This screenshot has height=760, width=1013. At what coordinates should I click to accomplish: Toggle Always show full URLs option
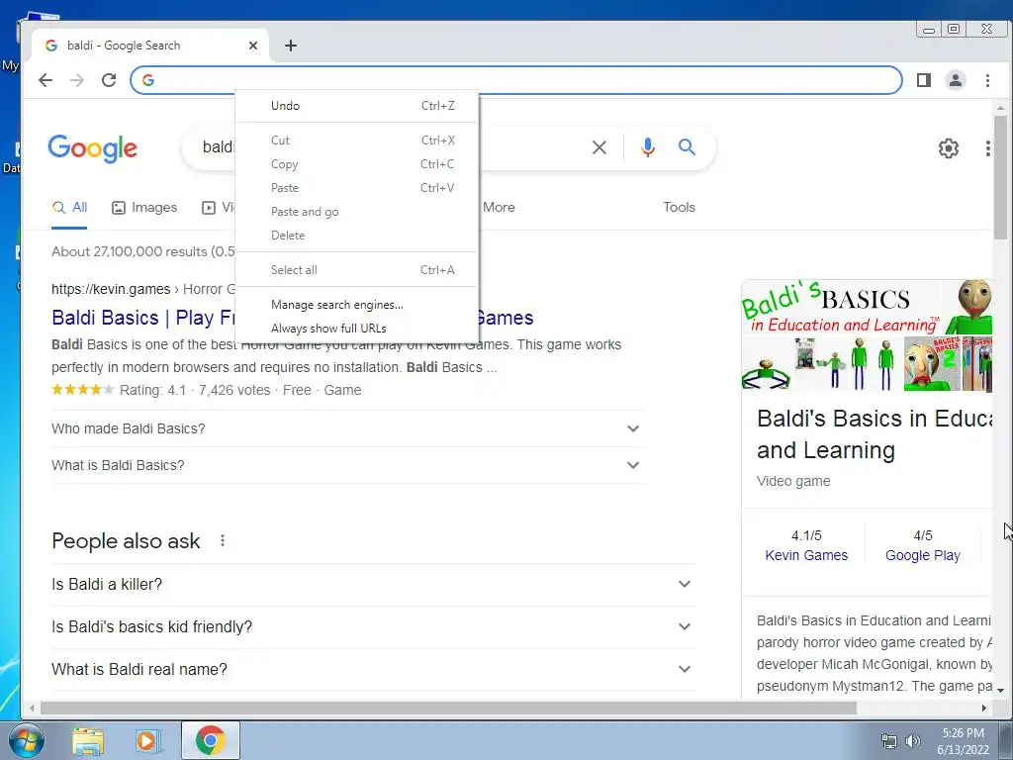click(x=356, y=329)
